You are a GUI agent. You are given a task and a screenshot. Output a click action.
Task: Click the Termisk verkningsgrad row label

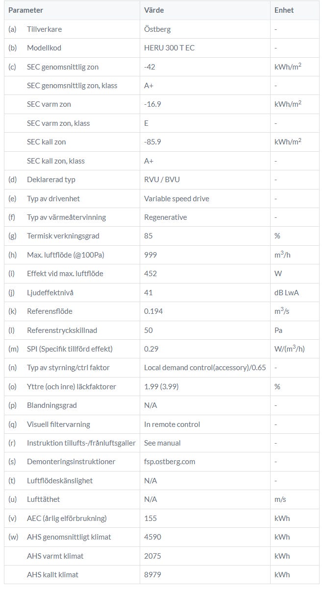tap(63, 236)
